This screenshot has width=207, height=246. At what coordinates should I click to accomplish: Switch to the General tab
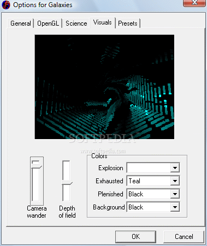(x=21, y=23)
